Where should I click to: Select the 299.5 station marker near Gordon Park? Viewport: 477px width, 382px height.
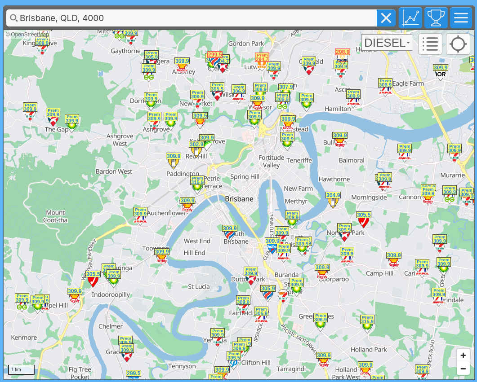[x=215, y=59]
